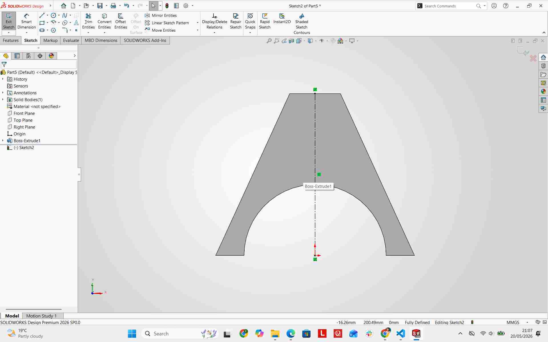The height and width of the screenshot is (342, 548).
Task: Switch to the Evaluate tab
Action: (x=71, y=40)
